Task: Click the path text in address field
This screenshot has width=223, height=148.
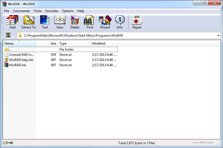Action: [x=74, y=36]
